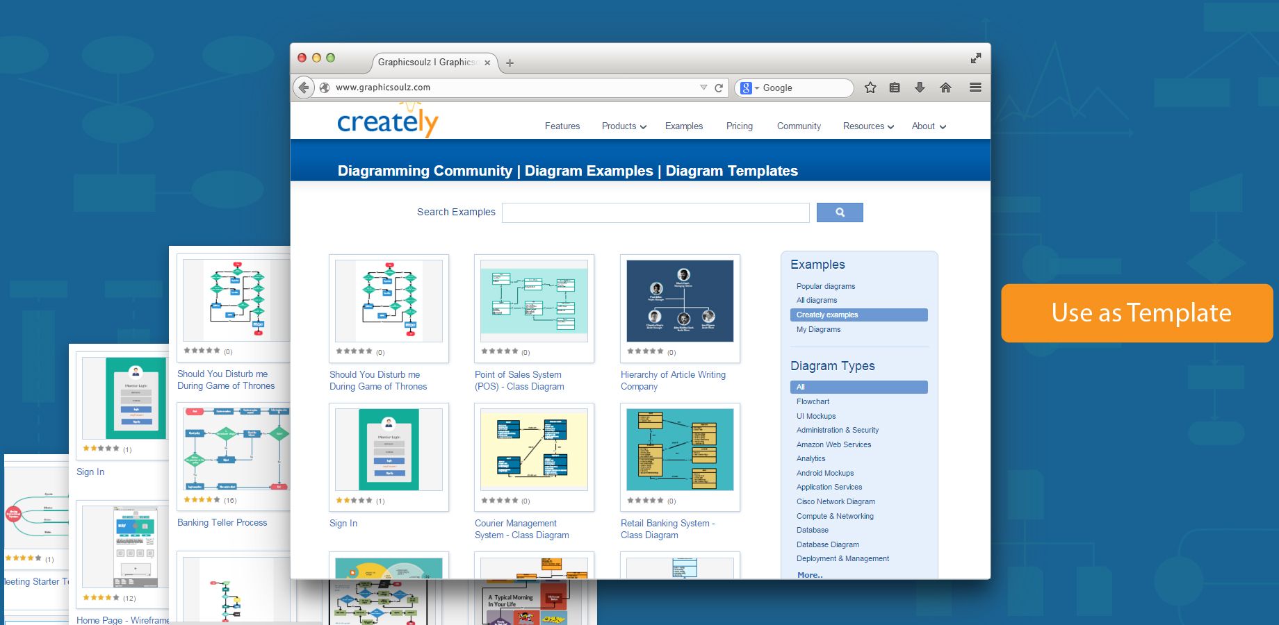Rate the Retail Banking System stars
The width and height of the screenshot is (1279, 625).
click(x=645, y=500)
